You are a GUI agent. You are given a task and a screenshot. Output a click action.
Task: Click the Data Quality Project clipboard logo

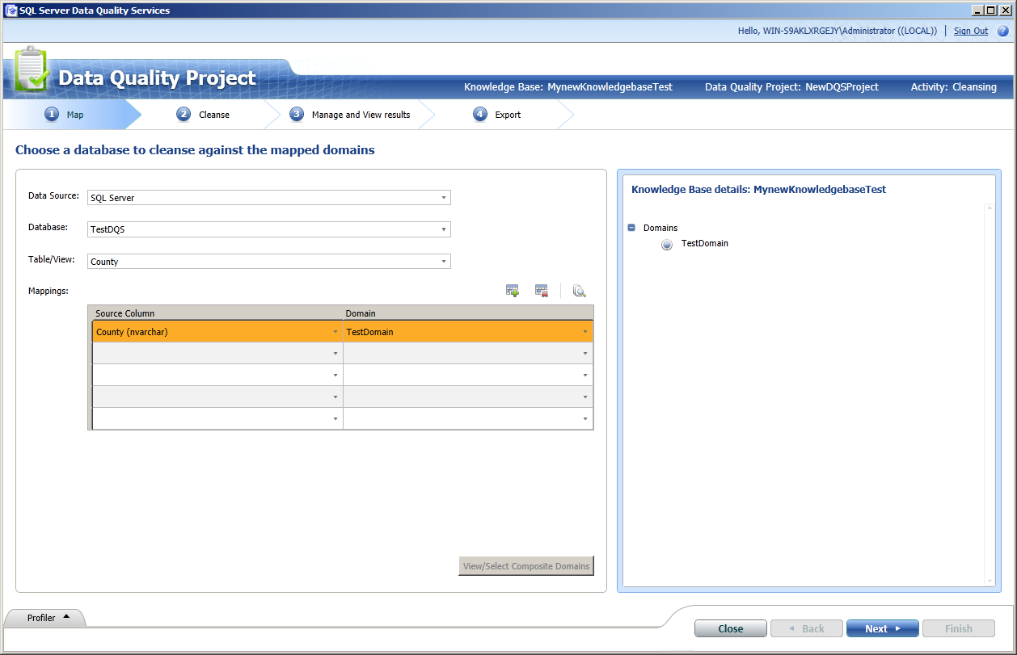pos(29,71)
